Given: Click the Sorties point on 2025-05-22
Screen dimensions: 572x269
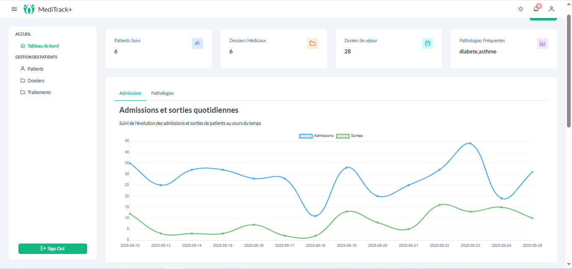Looking at the screenshot, I should coord(439,205).
